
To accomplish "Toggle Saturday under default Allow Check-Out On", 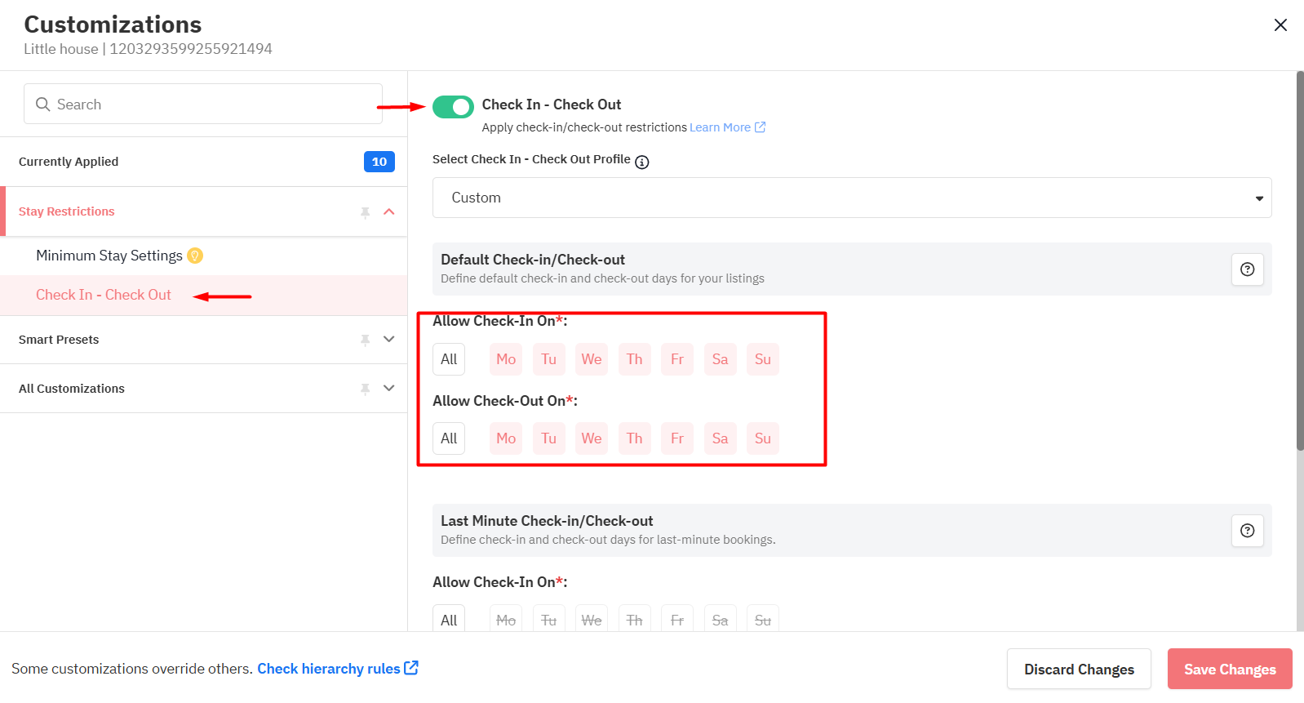I will (x=720, y=438).
